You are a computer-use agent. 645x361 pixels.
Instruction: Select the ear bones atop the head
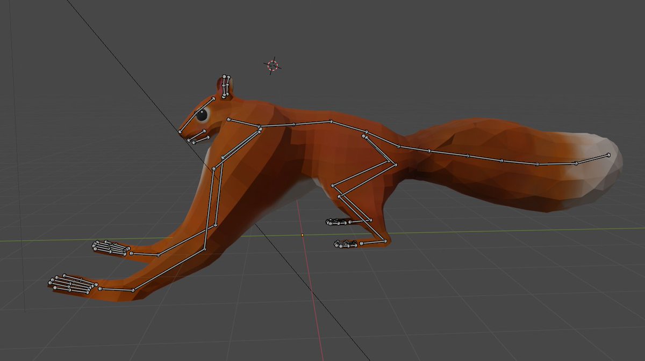226,87
